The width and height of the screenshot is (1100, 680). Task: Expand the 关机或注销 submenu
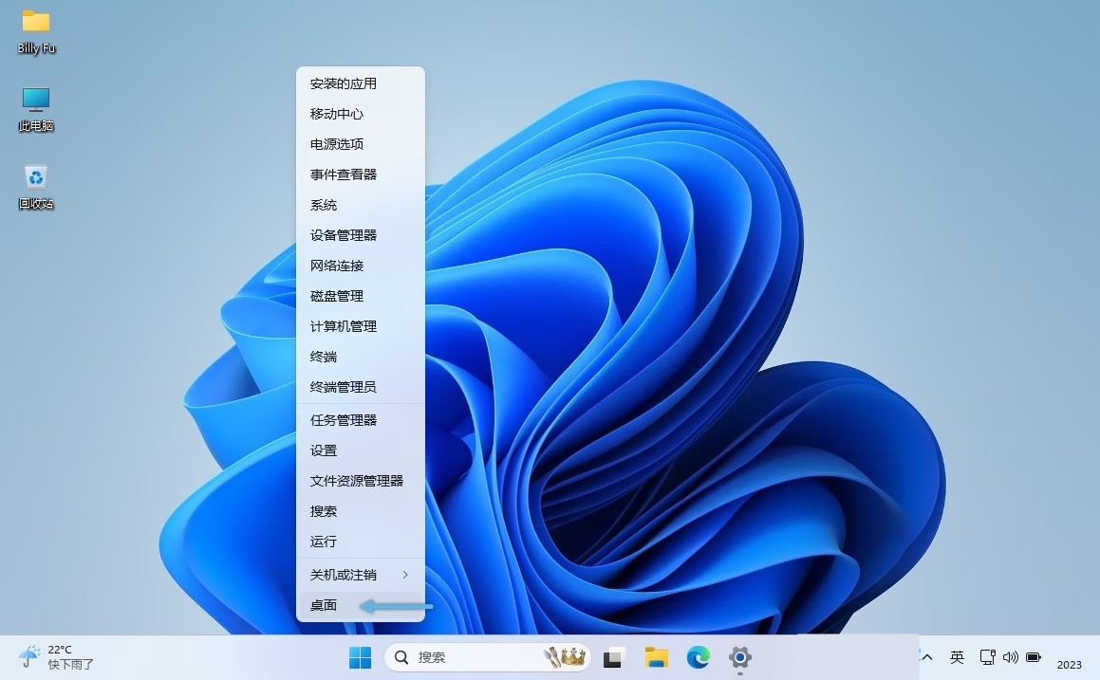[361, 575]
